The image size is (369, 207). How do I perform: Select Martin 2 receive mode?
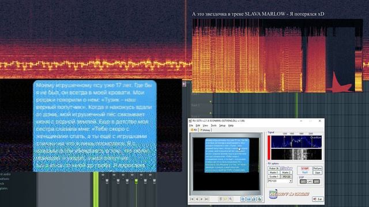pyautogui.click(x=286, y=172)
